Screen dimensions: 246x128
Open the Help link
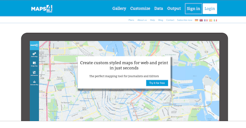tap(153, 20)
